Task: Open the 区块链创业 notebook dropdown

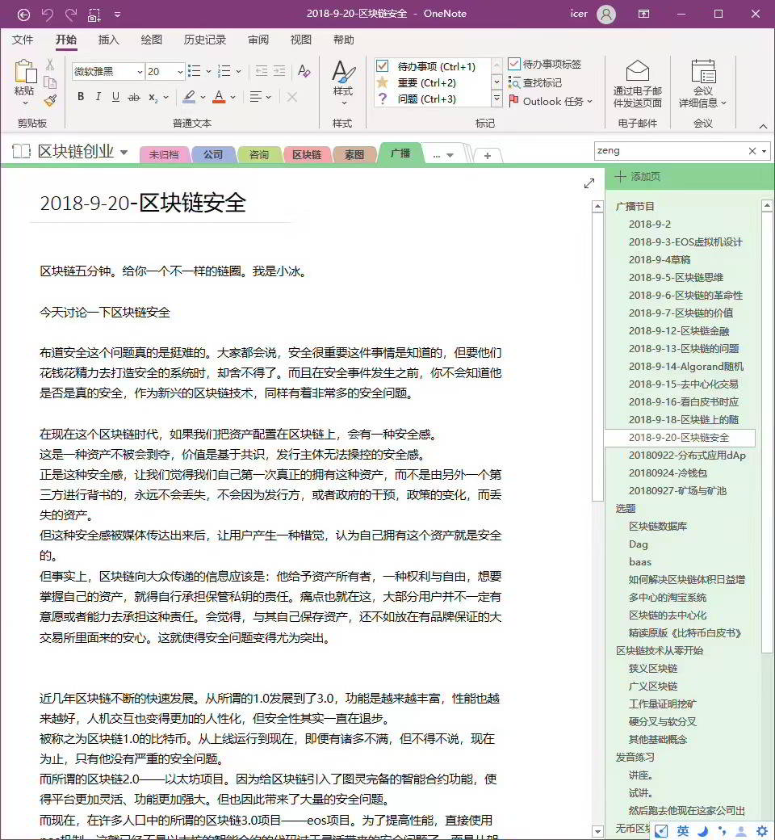Action: click(124, 152)
